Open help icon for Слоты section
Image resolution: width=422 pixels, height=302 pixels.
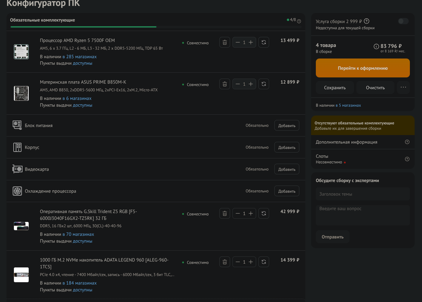point(407,159)
